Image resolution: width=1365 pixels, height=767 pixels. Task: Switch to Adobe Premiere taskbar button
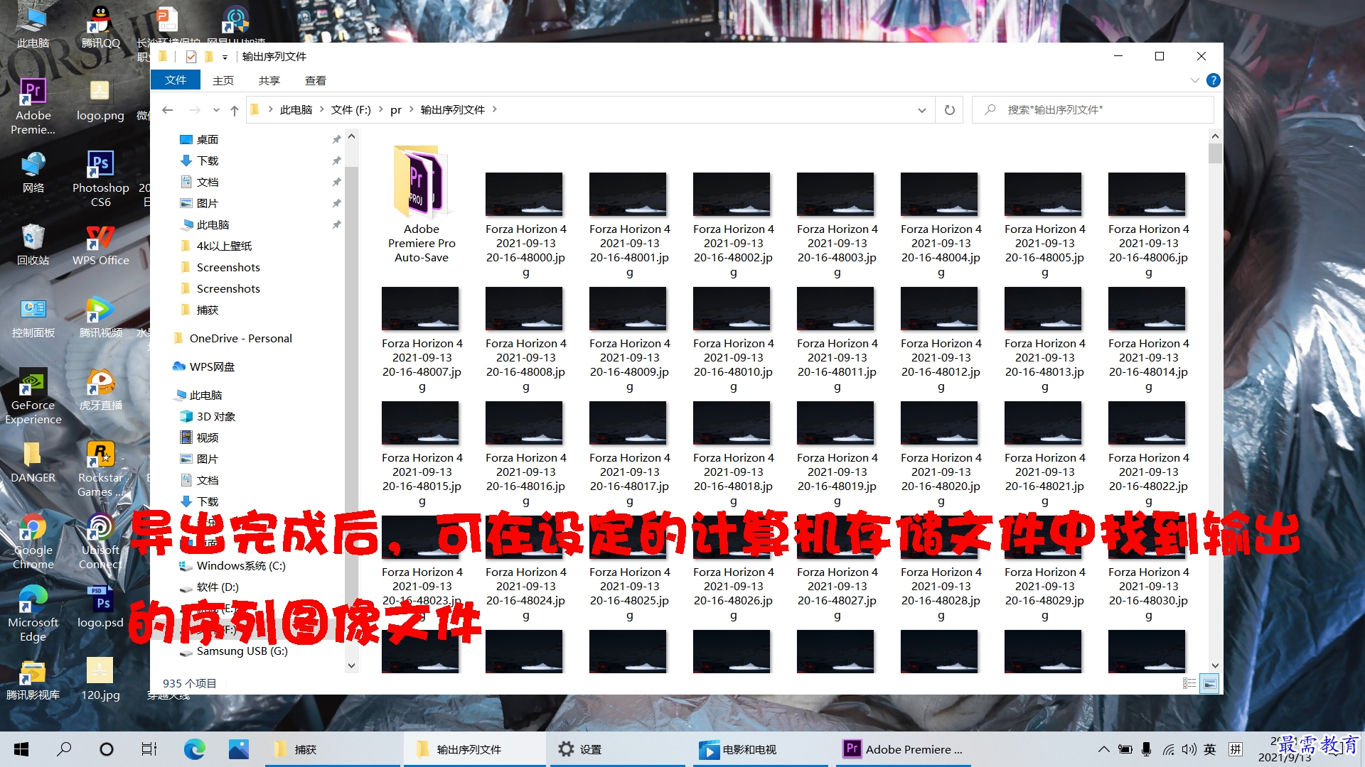coord(903,749)
